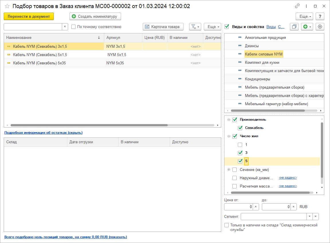
Task: Check the option for 1 conductor
Action: coord(240,145)
